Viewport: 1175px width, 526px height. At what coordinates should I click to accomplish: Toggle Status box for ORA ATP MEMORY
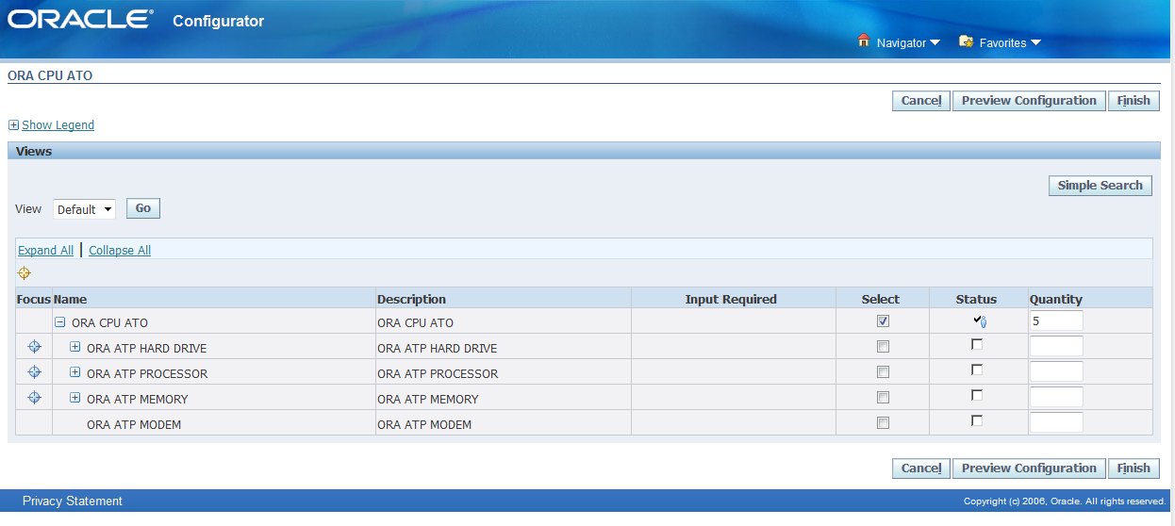[977, 395]
